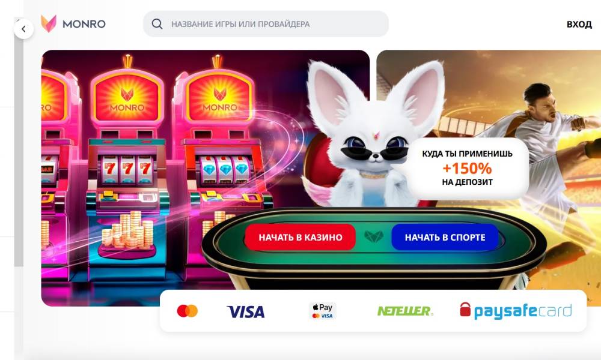Click the НАЧАТЬ В КАЗИНО red button
The height and width of the screenshot is (360, 601).
pyautogui.click(x=300, y=237)
